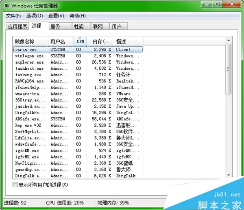
Task: Sort by 内存 column header
Action: pyautogui.click(x=100, y=42)
